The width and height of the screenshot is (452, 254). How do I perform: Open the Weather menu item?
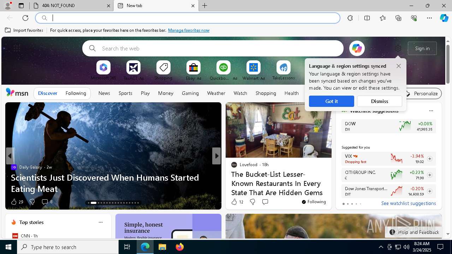pos(216,93)
